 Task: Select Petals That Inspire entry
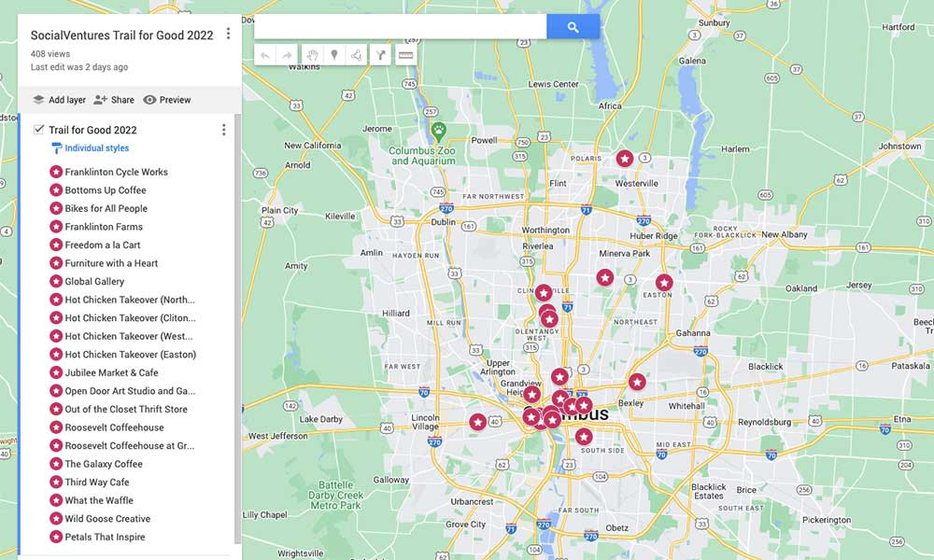105,537
